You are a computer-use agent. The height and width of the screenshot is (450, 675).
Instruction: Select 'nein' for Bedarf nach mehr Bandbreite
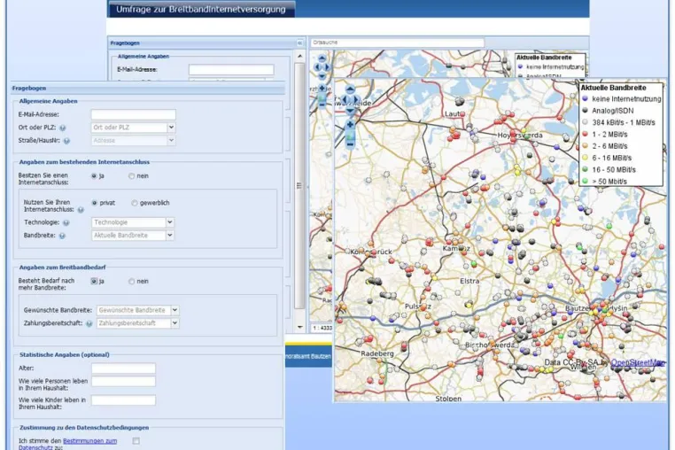132,281
